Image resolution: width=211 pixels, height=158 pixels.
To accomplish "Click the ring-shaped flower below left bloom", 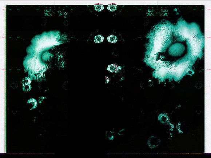I will (x=27, y=85).
